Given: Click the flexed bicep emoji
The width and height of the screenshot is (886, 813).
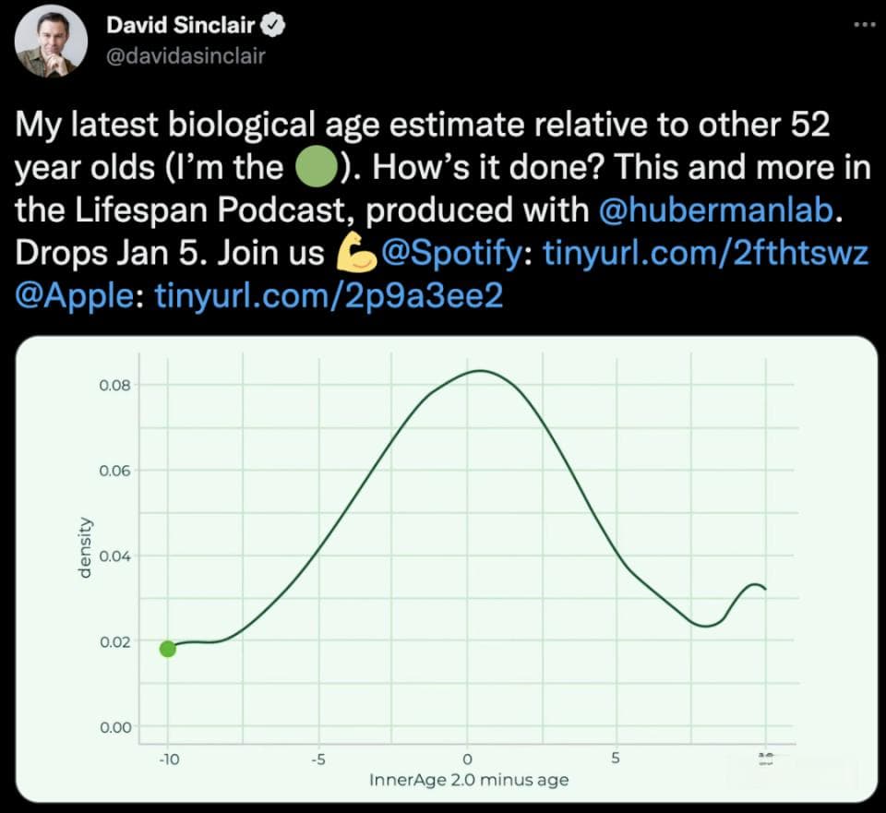Looking at the screenshot, I should click(x=357, y=253).
